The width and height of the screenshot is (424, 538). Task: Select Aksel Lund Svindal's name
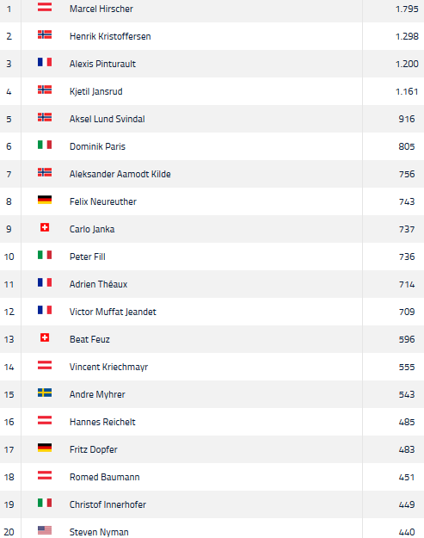[x=107, y=119]
